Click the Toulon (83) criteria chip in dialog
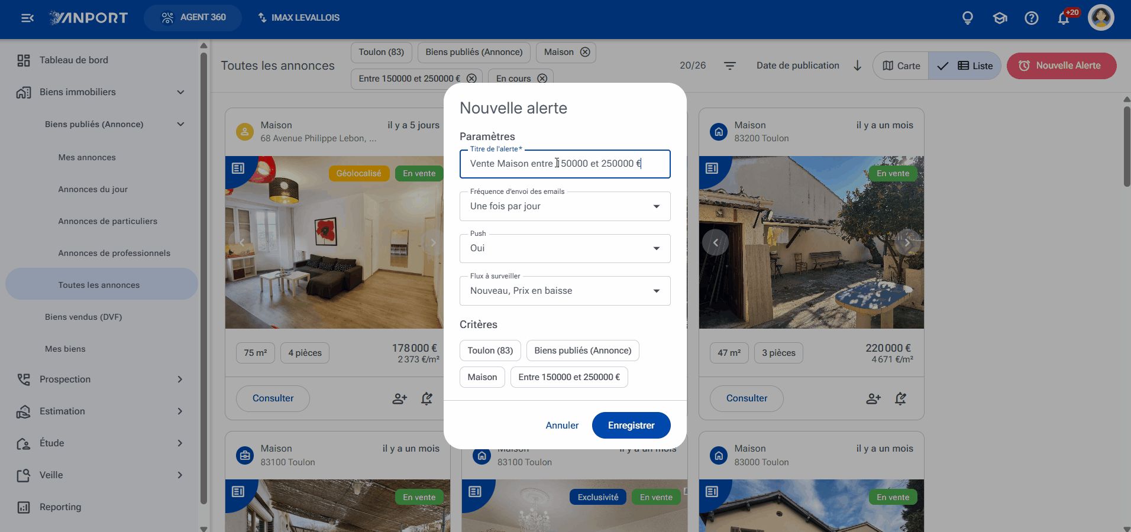Image resolution: width=1131 pixels, height=532 pixels. pos(490,351)
